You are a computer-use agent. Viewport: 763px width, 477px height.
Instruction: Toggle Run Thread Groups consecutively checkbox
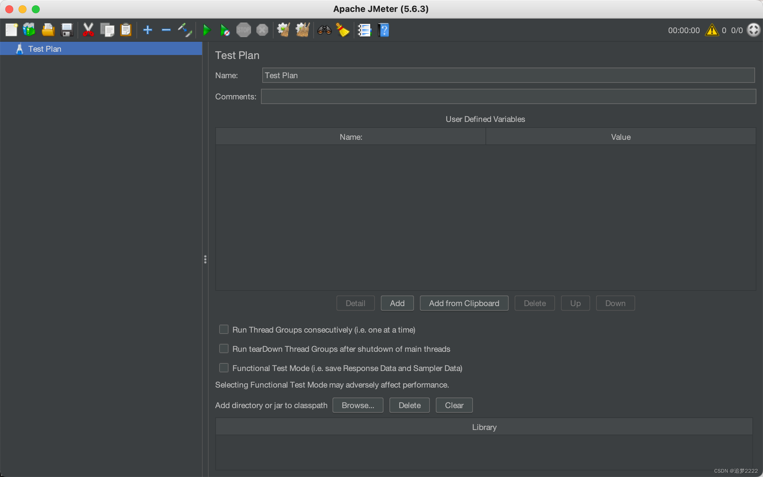click(x=223, y=330)
